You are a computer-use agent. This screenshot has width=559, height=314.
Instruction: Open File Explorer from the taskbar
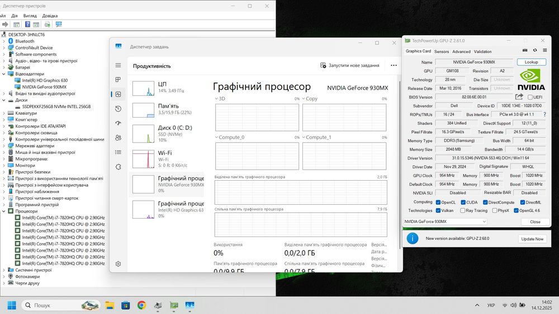pyautogui.click(x=110, y=305)
